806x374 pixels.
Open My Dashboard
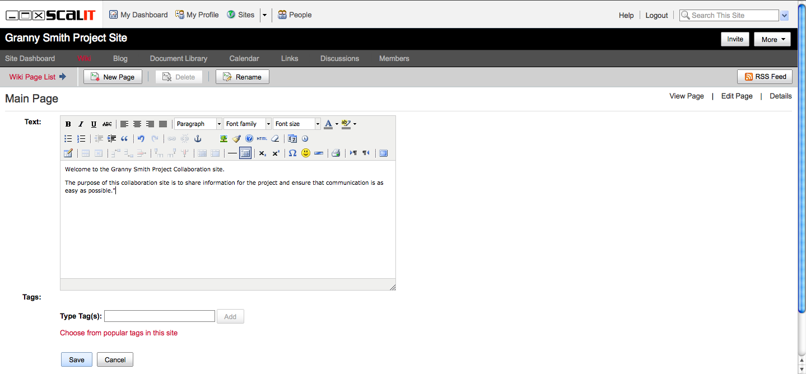(x=138, y=15)
